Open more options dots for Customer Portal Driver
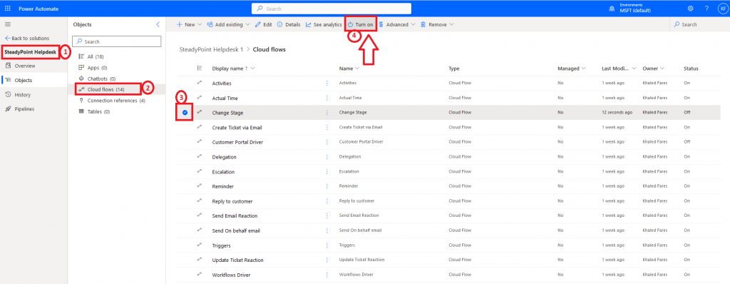730x284 pixels. (327, 142)
